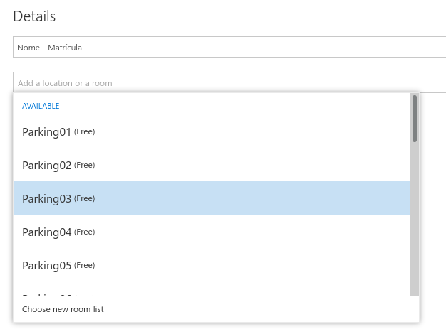
Task: Choose Parking05 from the list
Action: point(212,265)
